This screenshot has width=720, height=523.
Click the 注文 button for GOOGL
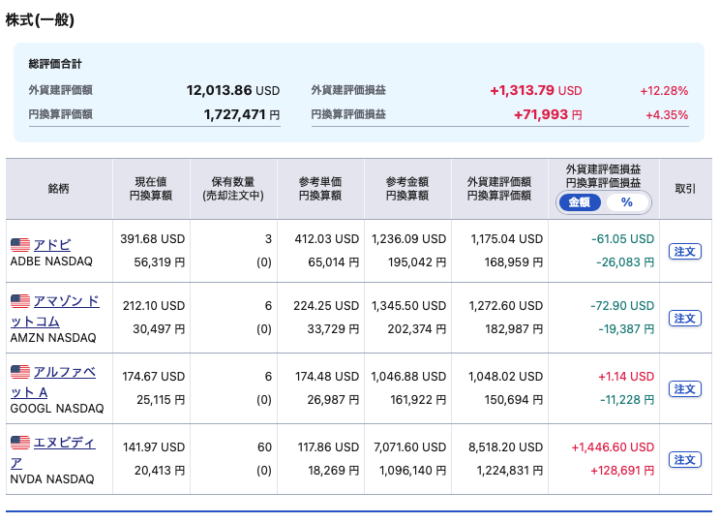coord(684,388)
